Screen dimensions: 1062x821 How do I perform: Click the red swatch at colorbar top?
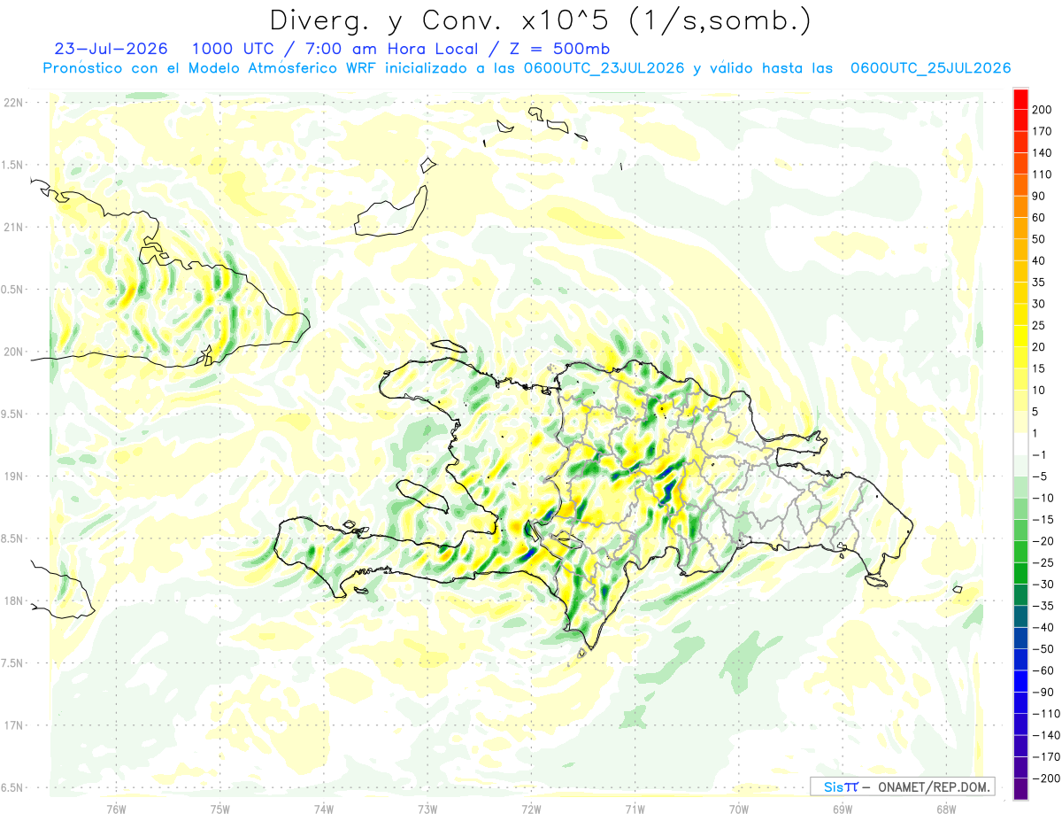[x=1020, y=99]
